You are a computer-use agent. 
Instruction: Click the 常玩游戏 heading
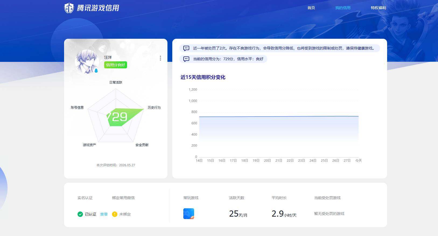point(191,198)
